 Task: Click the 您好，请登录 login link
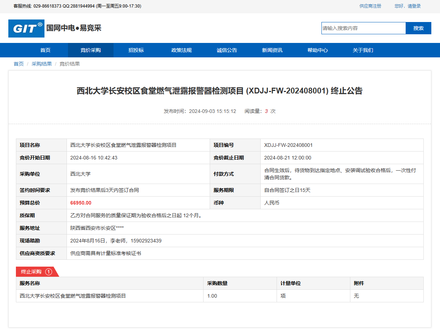coord(407,6)
